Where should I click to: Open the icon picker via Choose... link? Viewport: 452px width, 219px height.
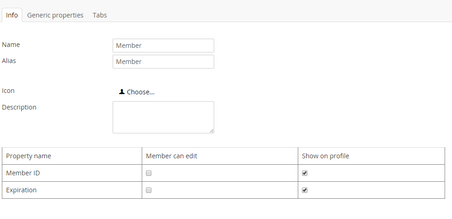140,92
